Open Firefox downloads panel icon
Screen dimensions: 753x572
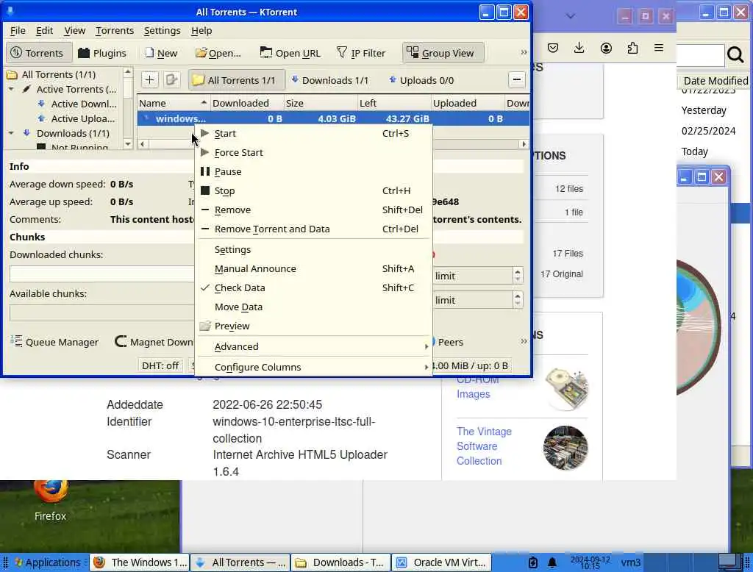click(579, 48)
